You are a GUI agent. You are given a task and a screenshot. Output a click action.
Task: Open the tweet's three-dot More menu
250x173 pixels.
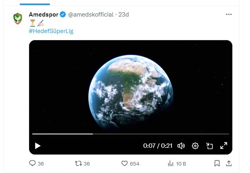(229, 15)
